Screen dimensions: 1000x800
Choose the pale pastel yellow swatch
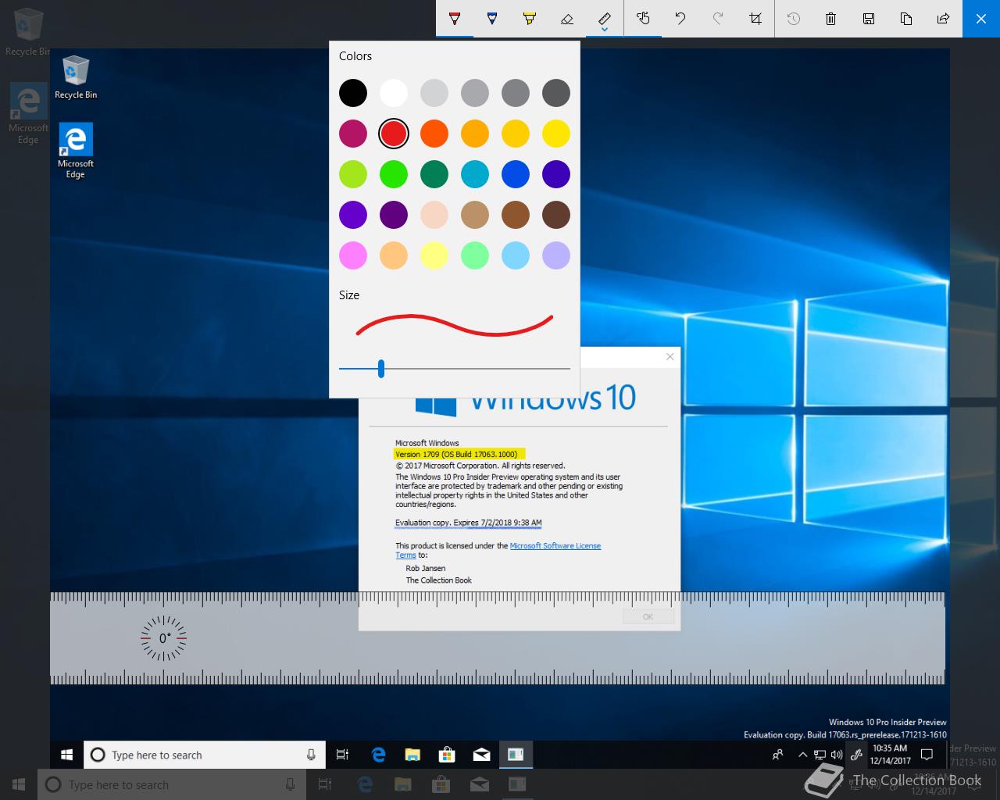(x=434, y=255)
